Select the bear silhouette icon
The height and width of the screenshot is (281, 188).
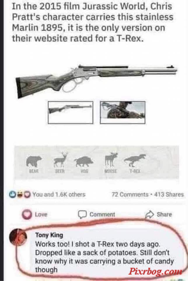tap(34, 161)
